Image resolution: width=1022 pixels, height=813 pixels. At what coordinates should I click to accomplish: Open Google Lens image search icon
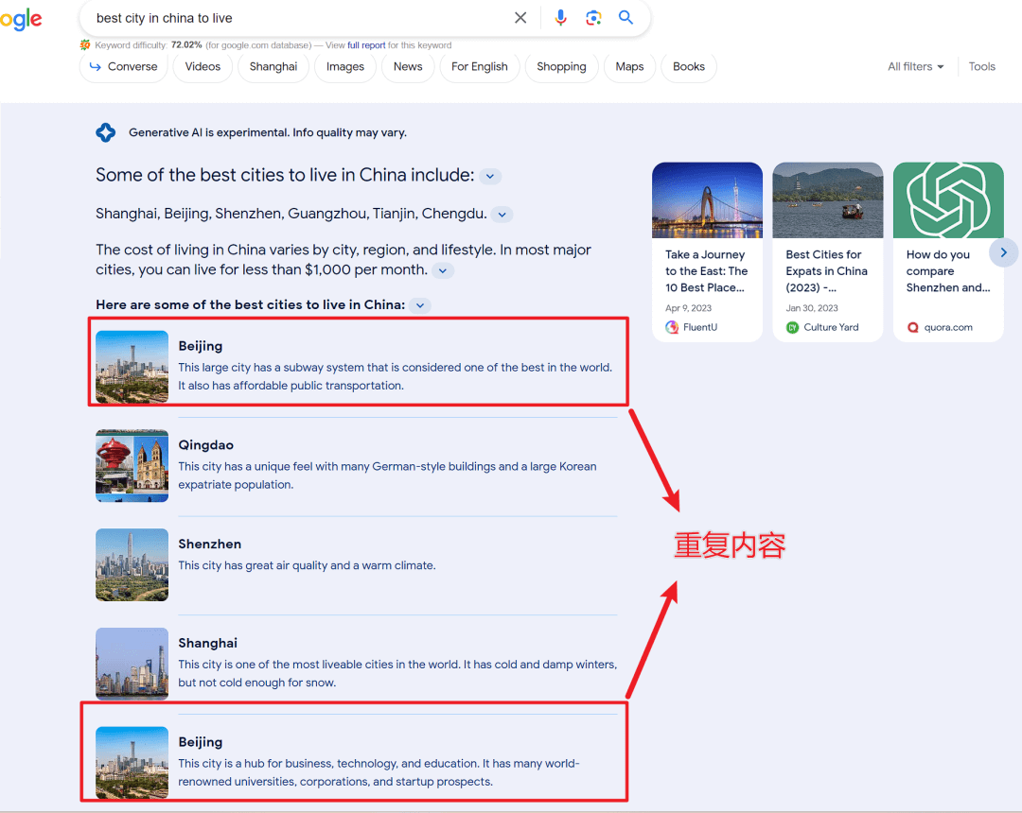coord(593,18)
